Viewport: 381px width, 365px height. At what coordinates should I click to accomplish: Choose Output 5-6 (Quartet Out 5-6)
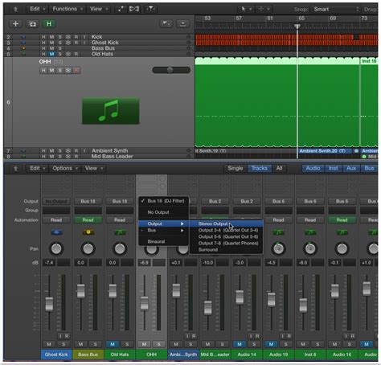point(226,236)
